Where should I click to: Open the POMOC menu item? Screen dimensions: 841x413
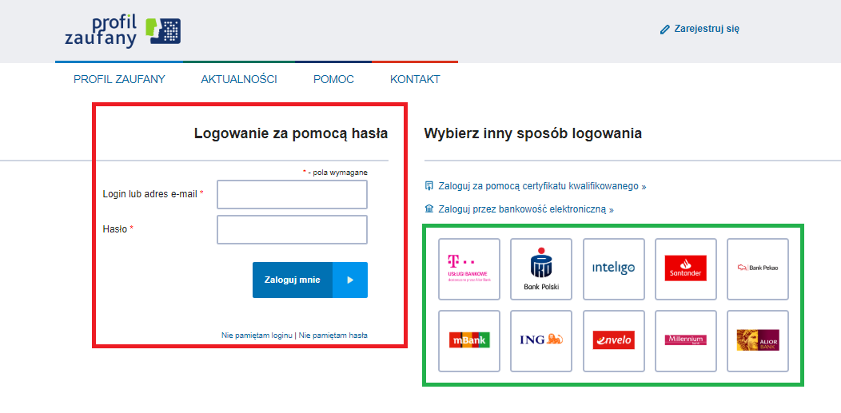[333, 79]
